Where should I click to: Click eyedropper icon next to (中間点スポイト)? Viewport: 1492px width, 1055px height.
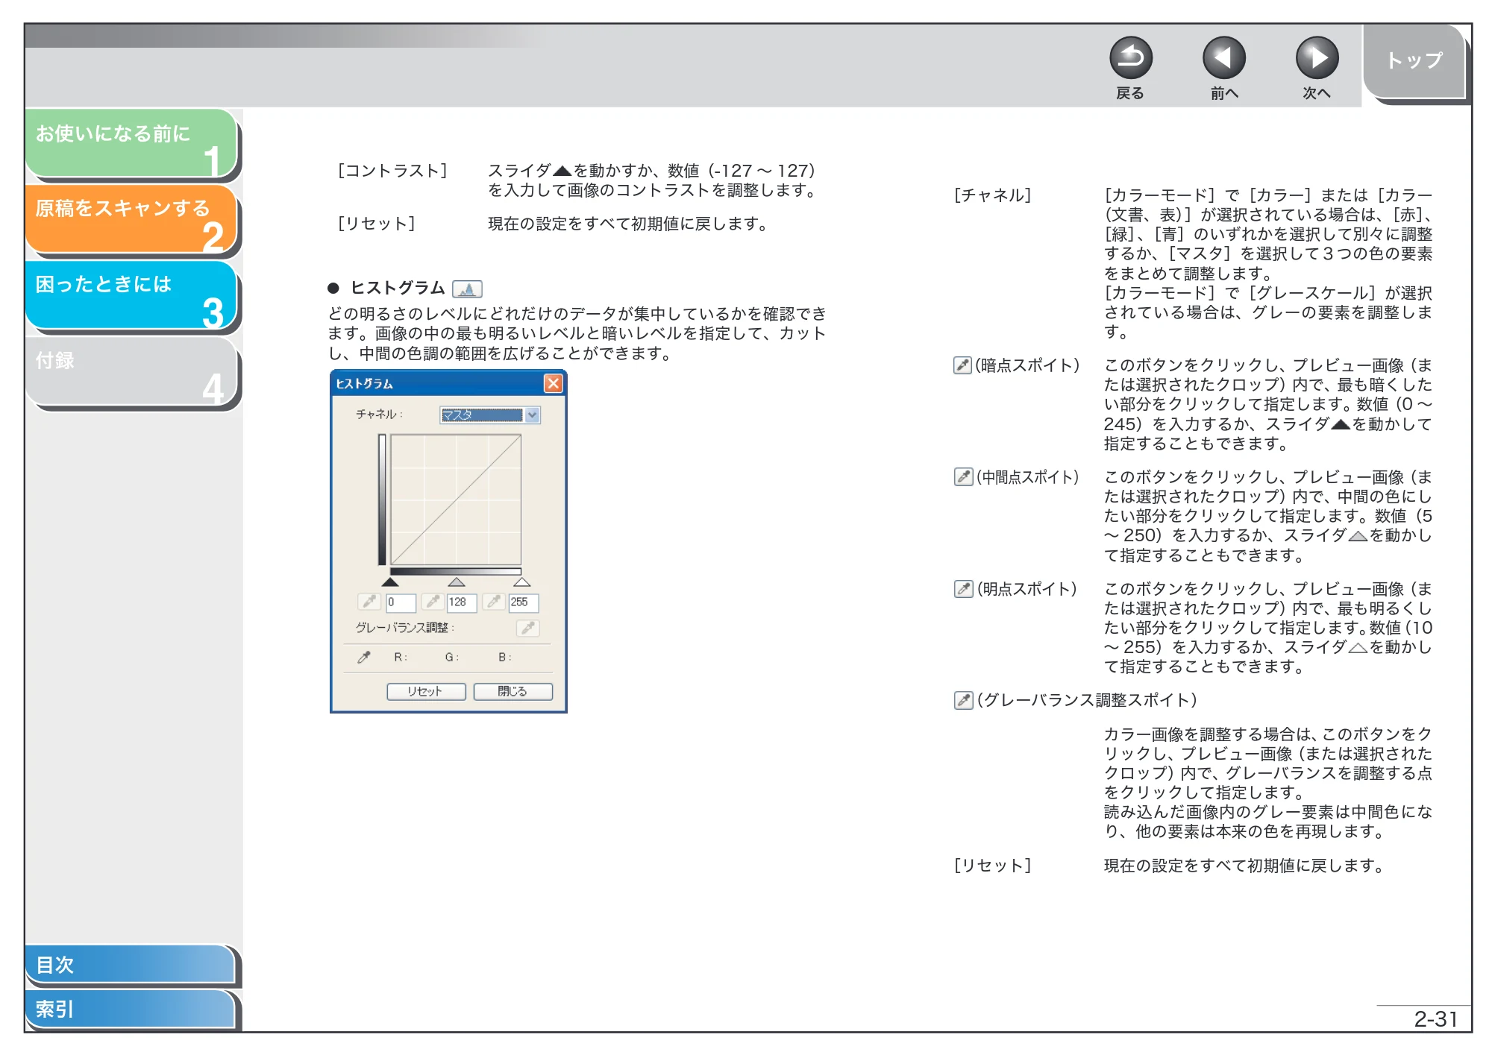[x=963, y=477]
